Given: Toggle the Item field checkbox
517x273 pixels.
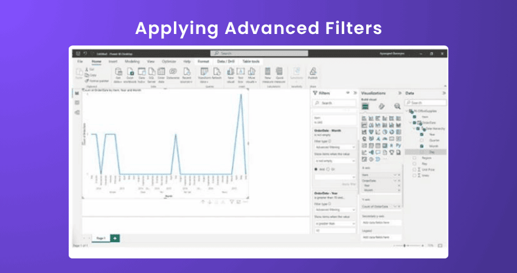Looking at the screenshot, I should 415,116.
